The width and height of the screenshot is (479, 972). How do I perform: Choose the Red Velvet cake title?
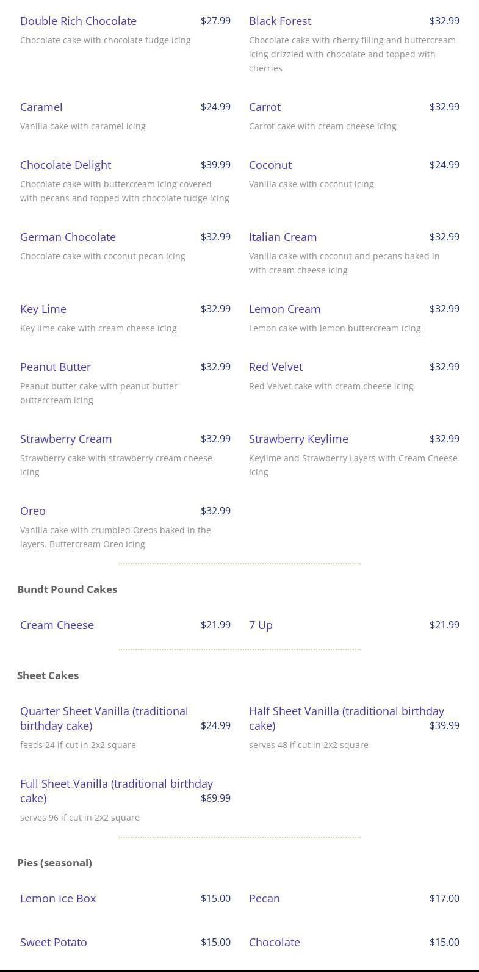(276, 367)
